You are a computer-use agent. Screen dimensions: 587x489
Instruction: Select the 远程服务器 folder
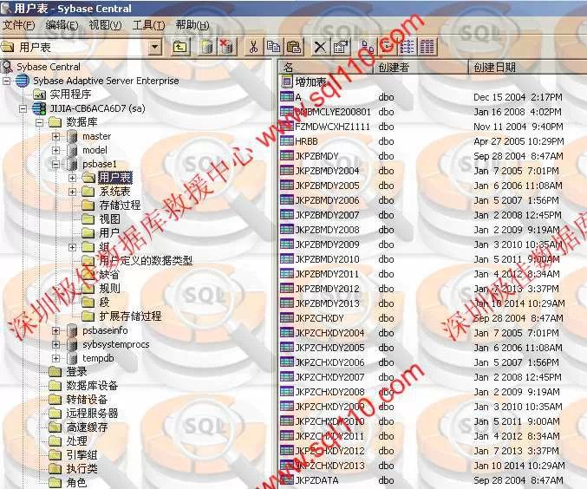[92, 414]
